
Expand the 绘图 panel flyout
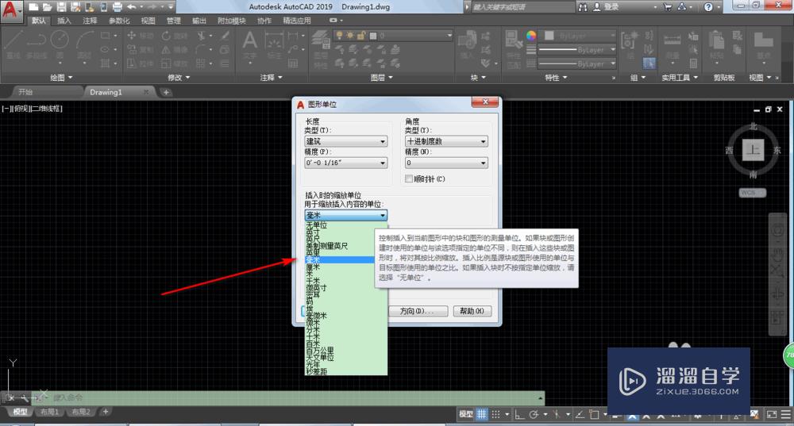(61, 78)
